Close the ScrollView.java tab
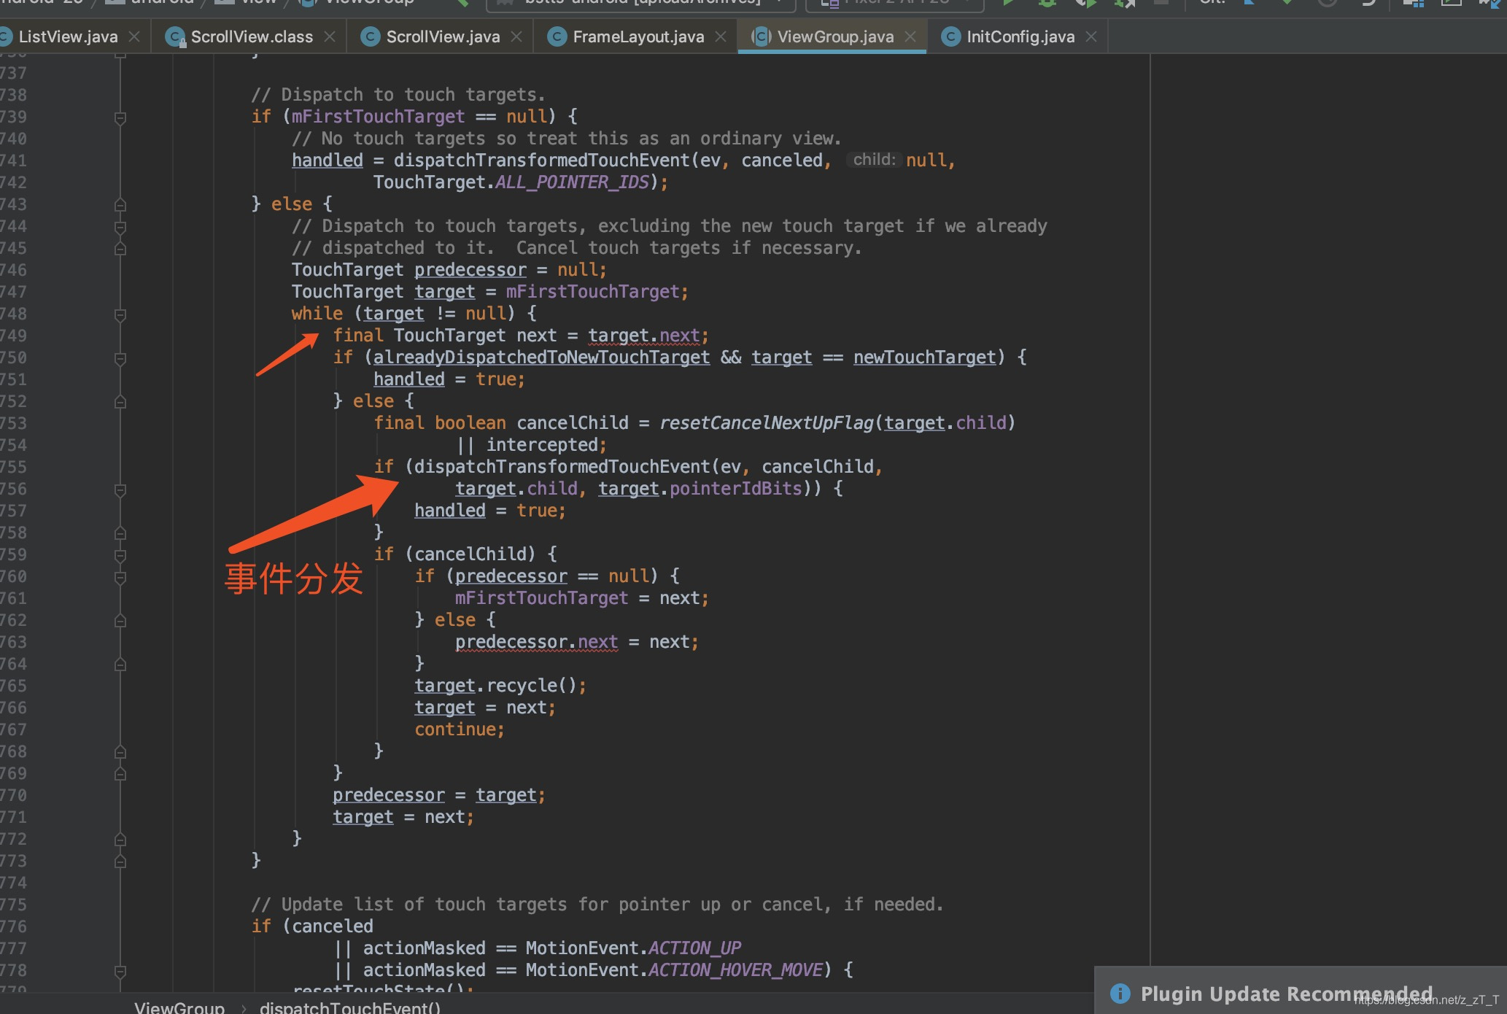Screen dimensions: 1507x1014 pyautogui.click(x=516, y=36)
